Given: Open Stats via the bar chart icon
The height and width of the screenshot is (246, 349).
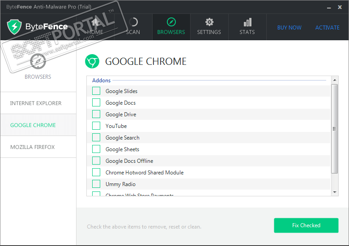Looking at the screenshot, I should tap(247, 22).
